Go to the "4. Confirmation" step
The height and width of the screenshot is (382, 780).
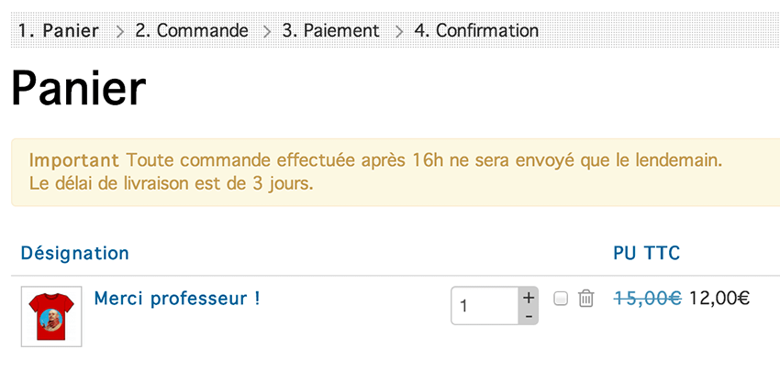point(476,30)
